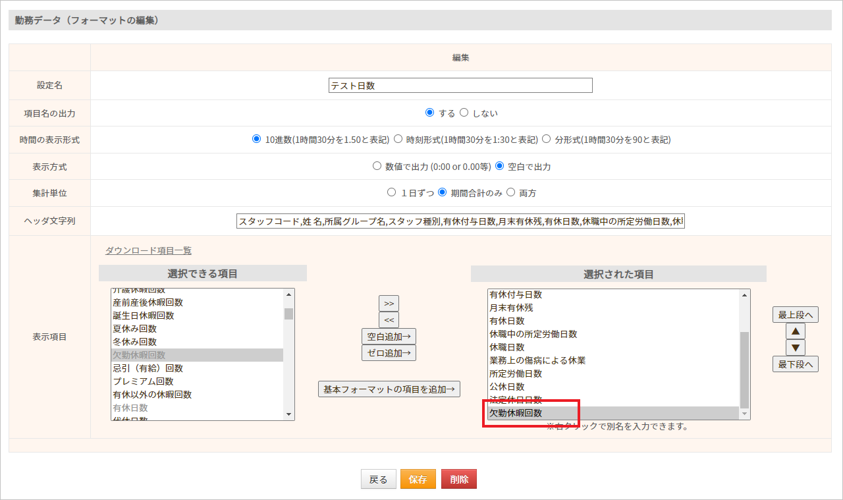Image resolution: width=843 pixels, height=500 pixels.
Task: Open the ダウンロード項目一覧 link
Action: pyautogui.click(x=148, y=250)
